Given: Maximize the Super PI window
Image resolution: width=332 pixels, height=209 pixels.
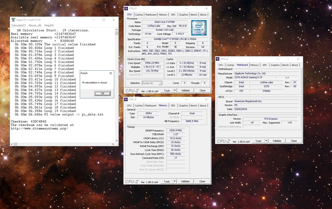Looking at the screenshot, I should [x=103, y=20].
